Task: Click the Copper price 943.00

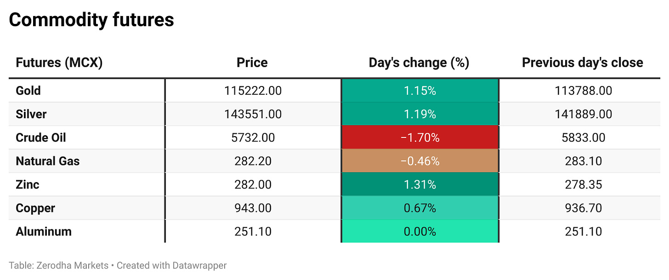Action: coord(253,208)
